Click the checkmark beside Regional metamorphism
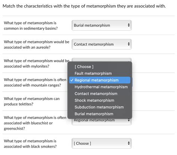The height and width of the screenshot is (155, 177). pyautogui.click(x=72, y=80)
